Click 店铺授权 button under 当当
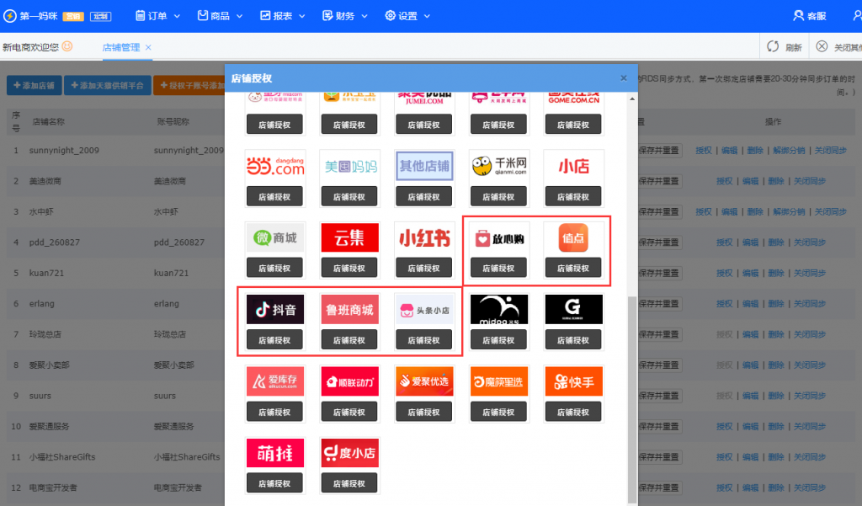Image resolution: width=862 pixels, height=506 pixels. pyautogui.click(x=275, y=196)
